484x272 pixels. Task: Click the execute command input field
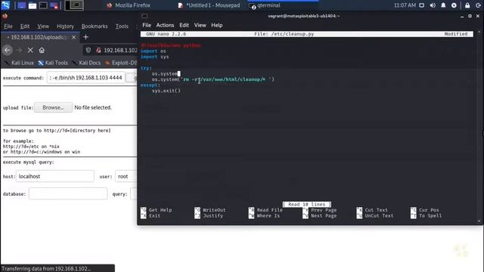coord(86,78)
